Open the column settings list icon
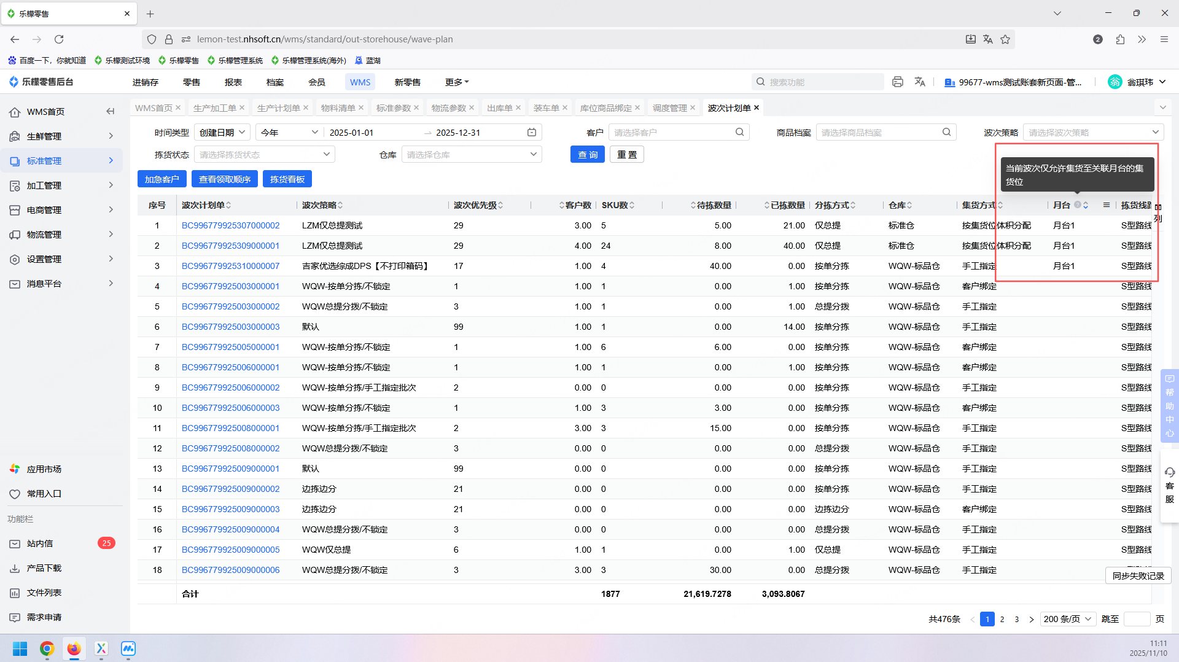The image size is (1179, 662). [1107, 205]
